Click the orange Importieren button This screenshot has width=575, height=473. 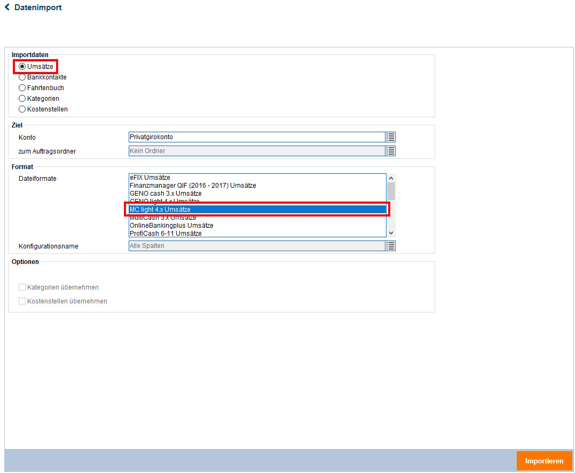(x=544, y=461)
